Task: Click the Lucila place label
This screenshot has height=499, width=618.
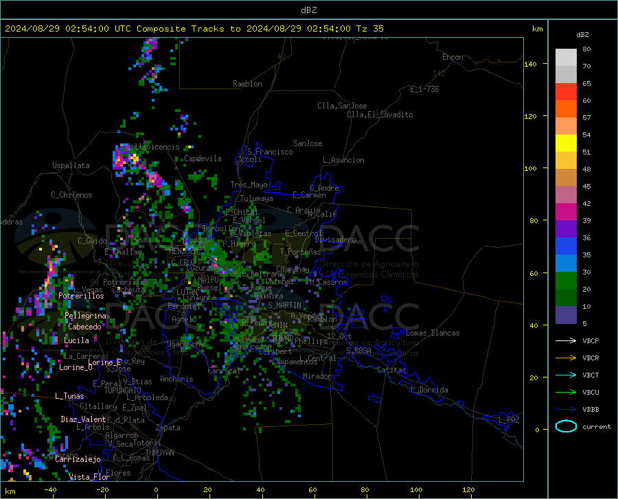Action: click(76, 340)
